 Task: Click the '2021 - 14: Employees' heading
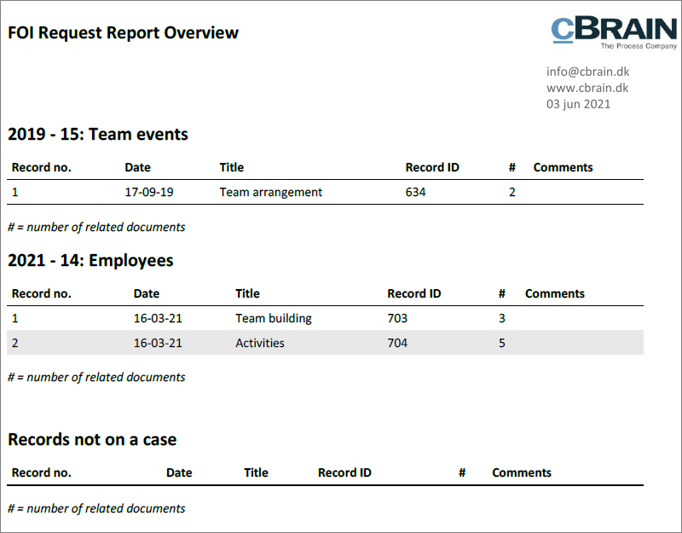(90, 260)
